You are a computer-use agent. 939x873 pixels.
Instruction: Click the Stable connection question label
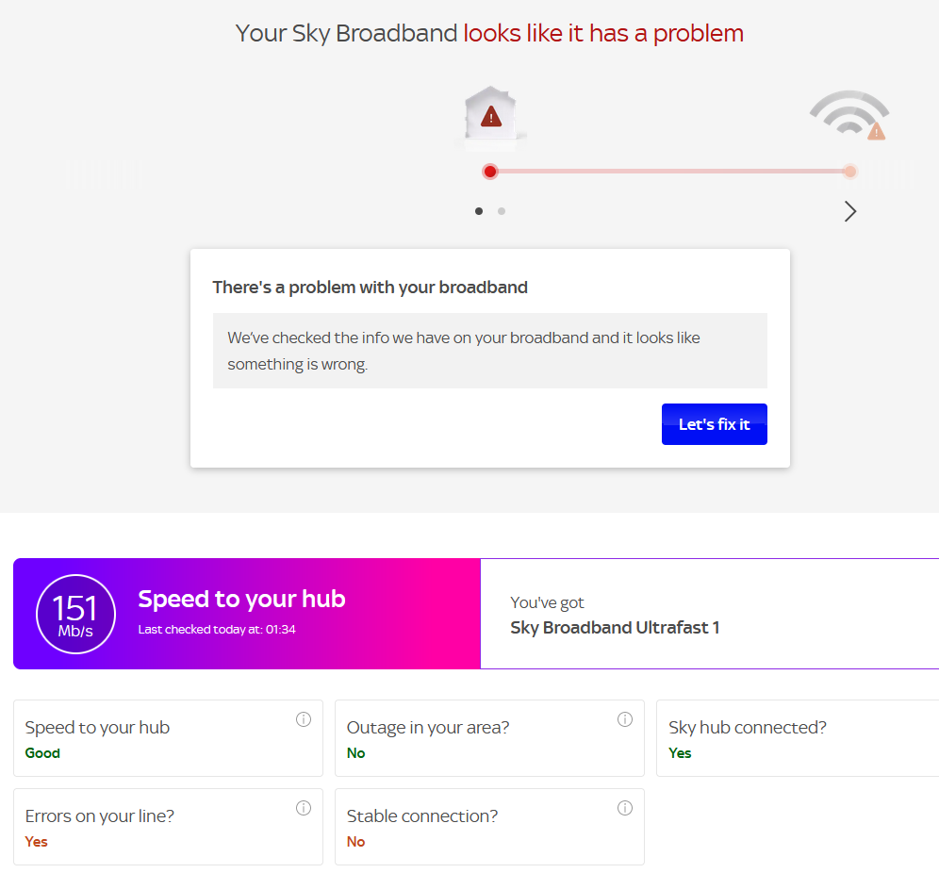pos(422,816)
